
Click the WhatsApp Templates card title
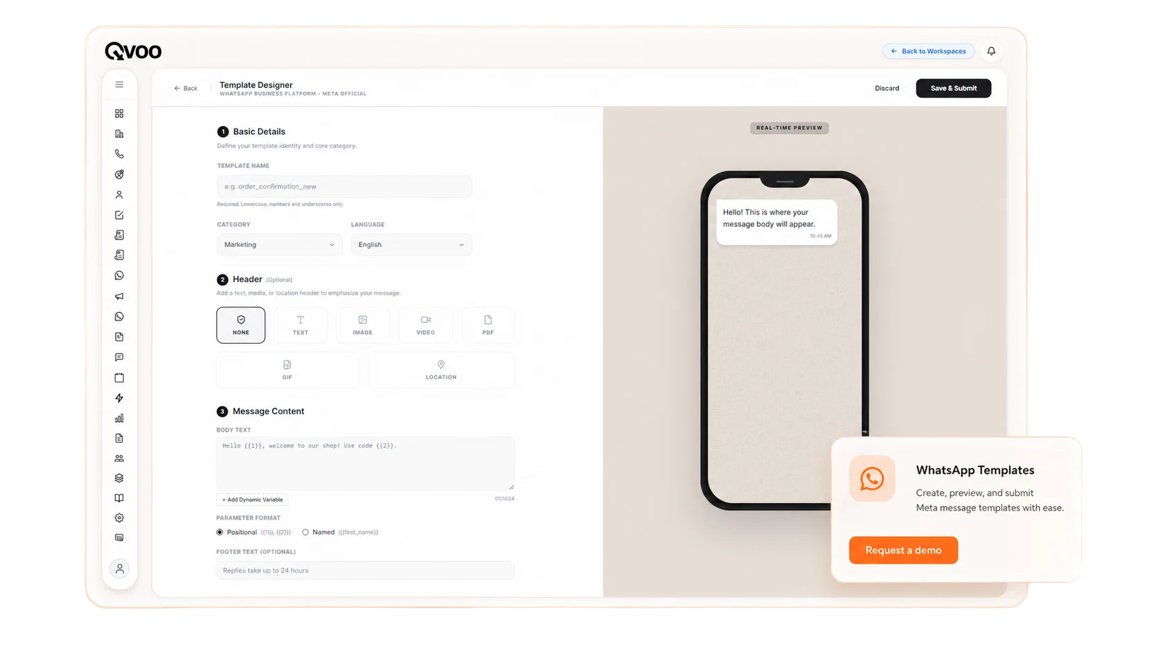975,470
